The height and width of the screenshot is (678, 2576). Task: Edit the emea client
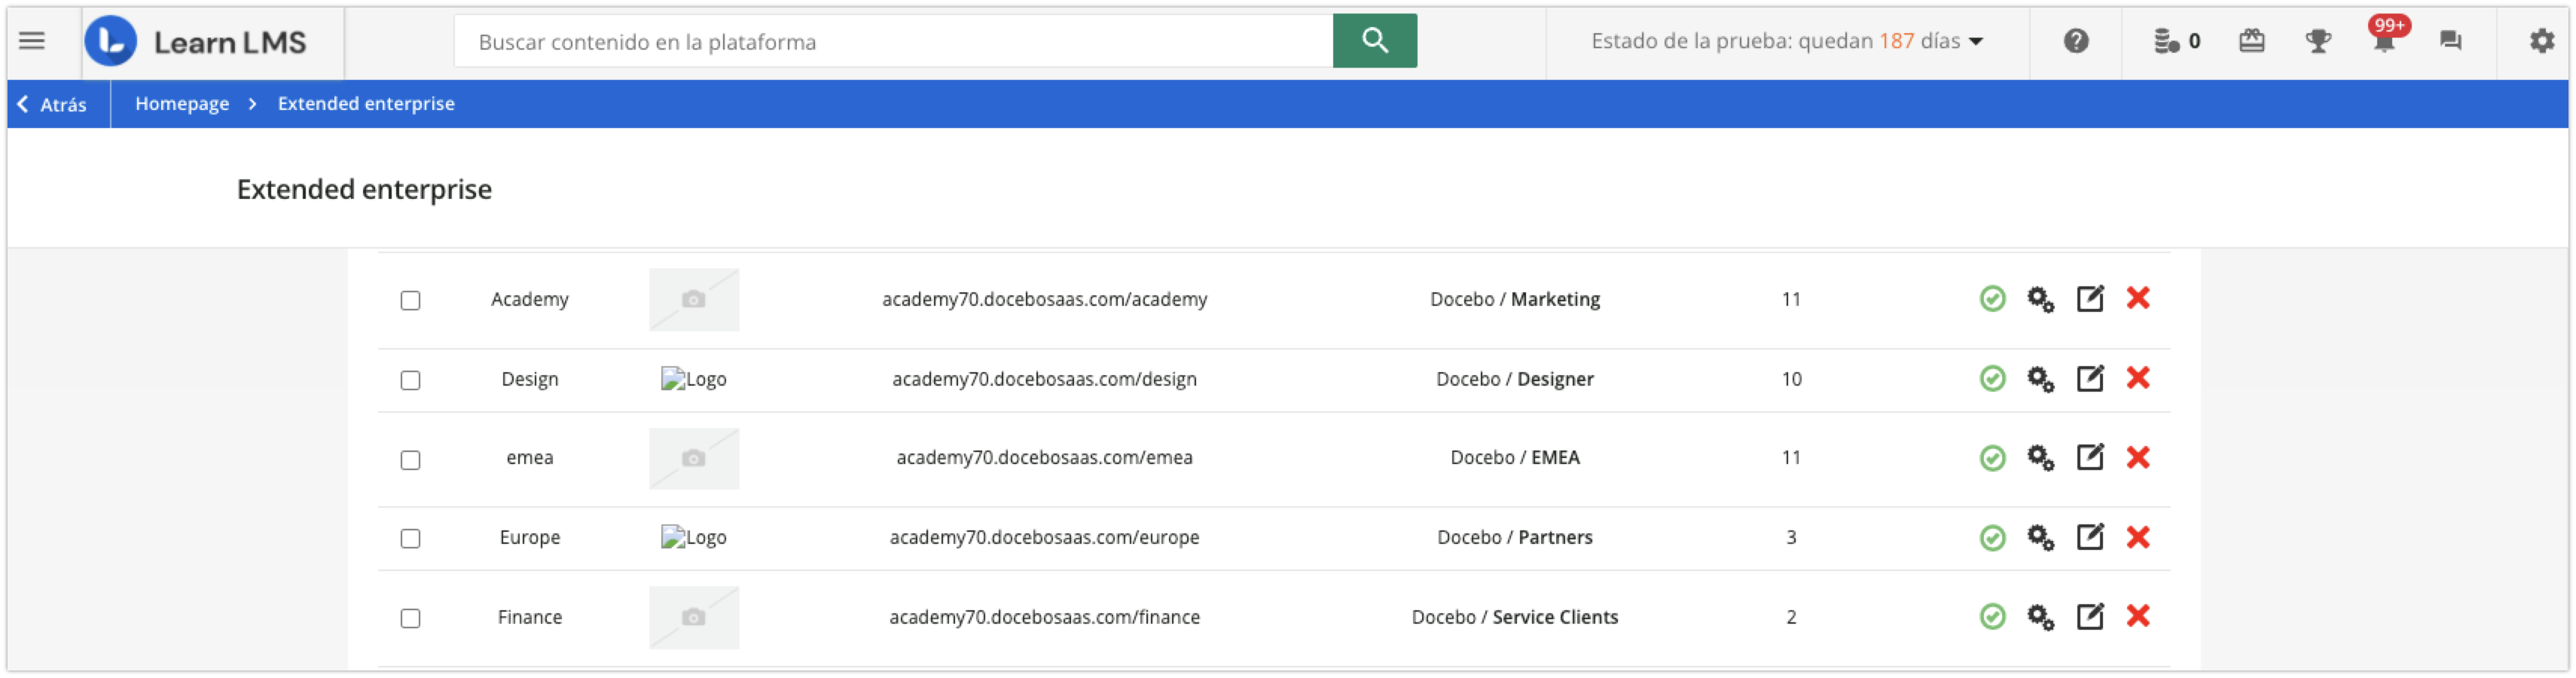coord(2090,458)
